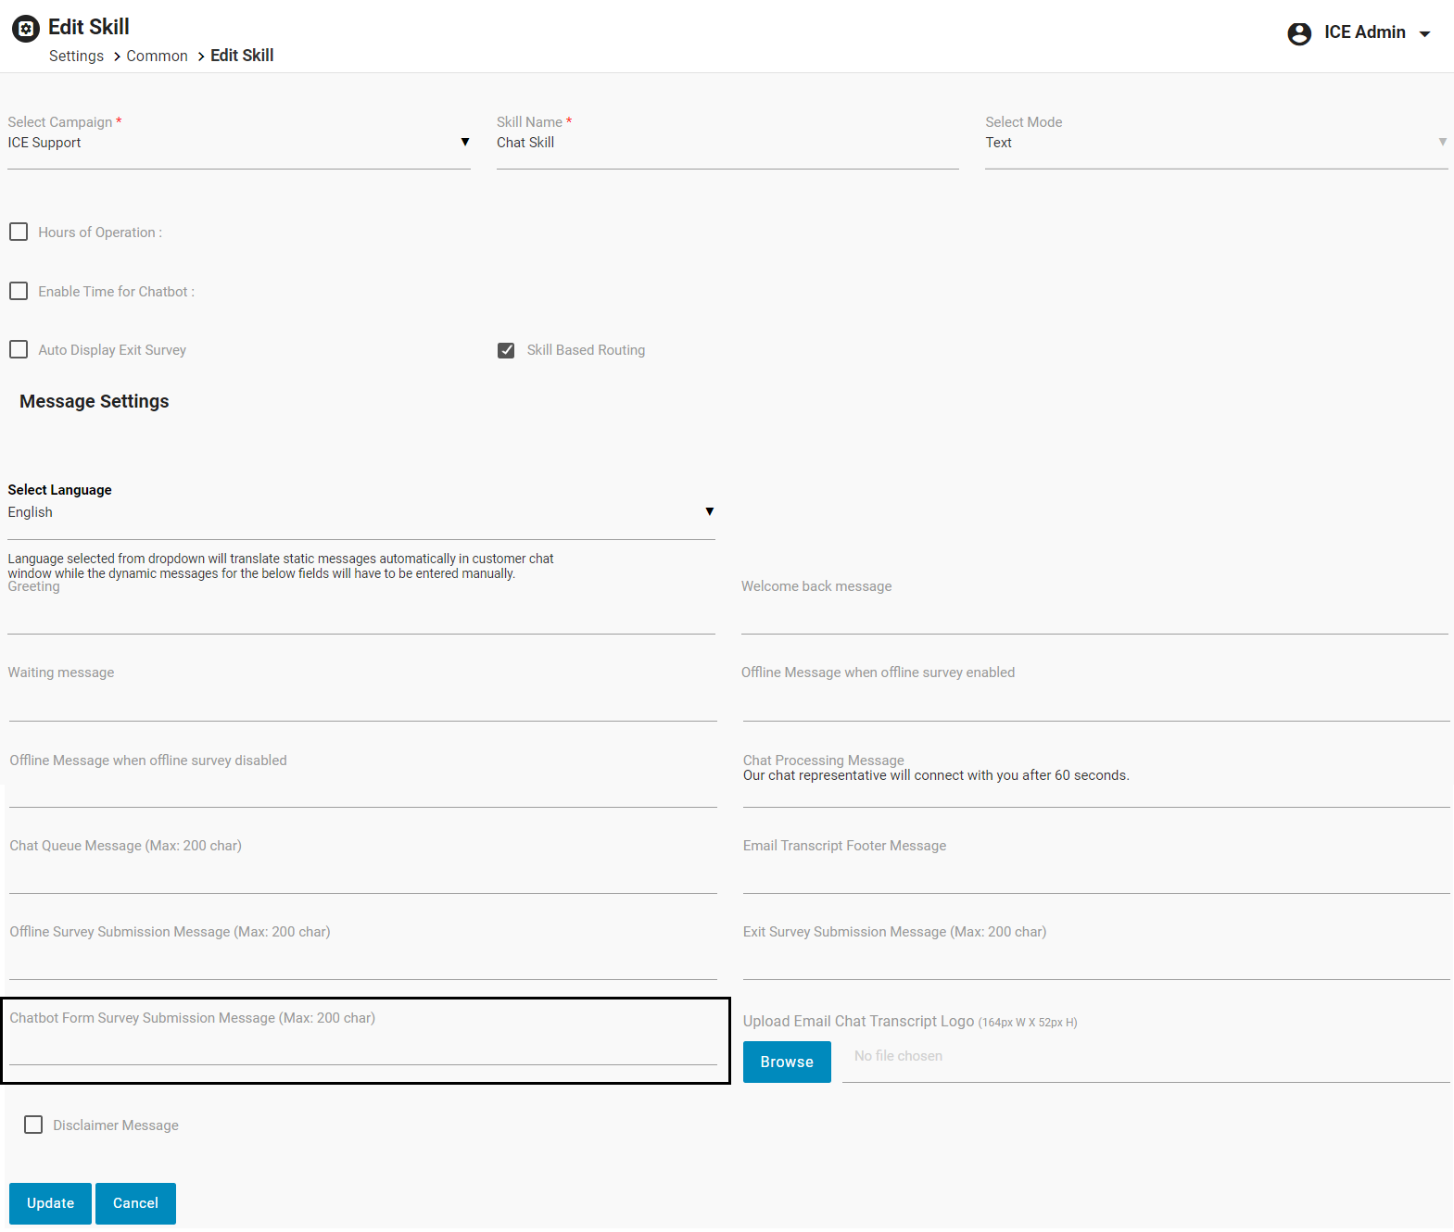Navigate to Common in the breadcrumb

157,57
